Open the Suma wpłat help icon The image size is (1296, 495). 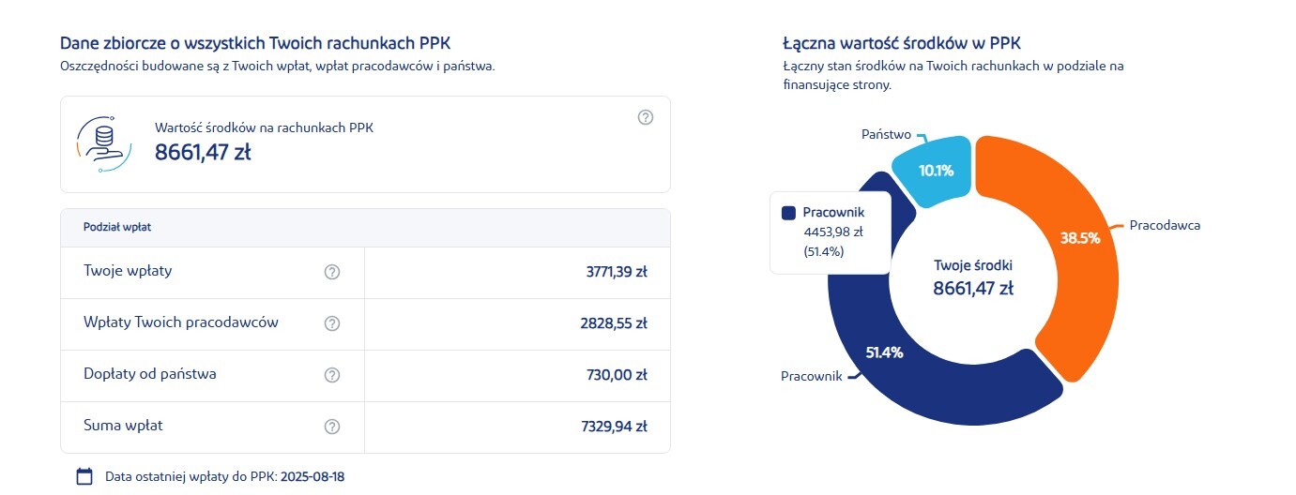(331, 427)
